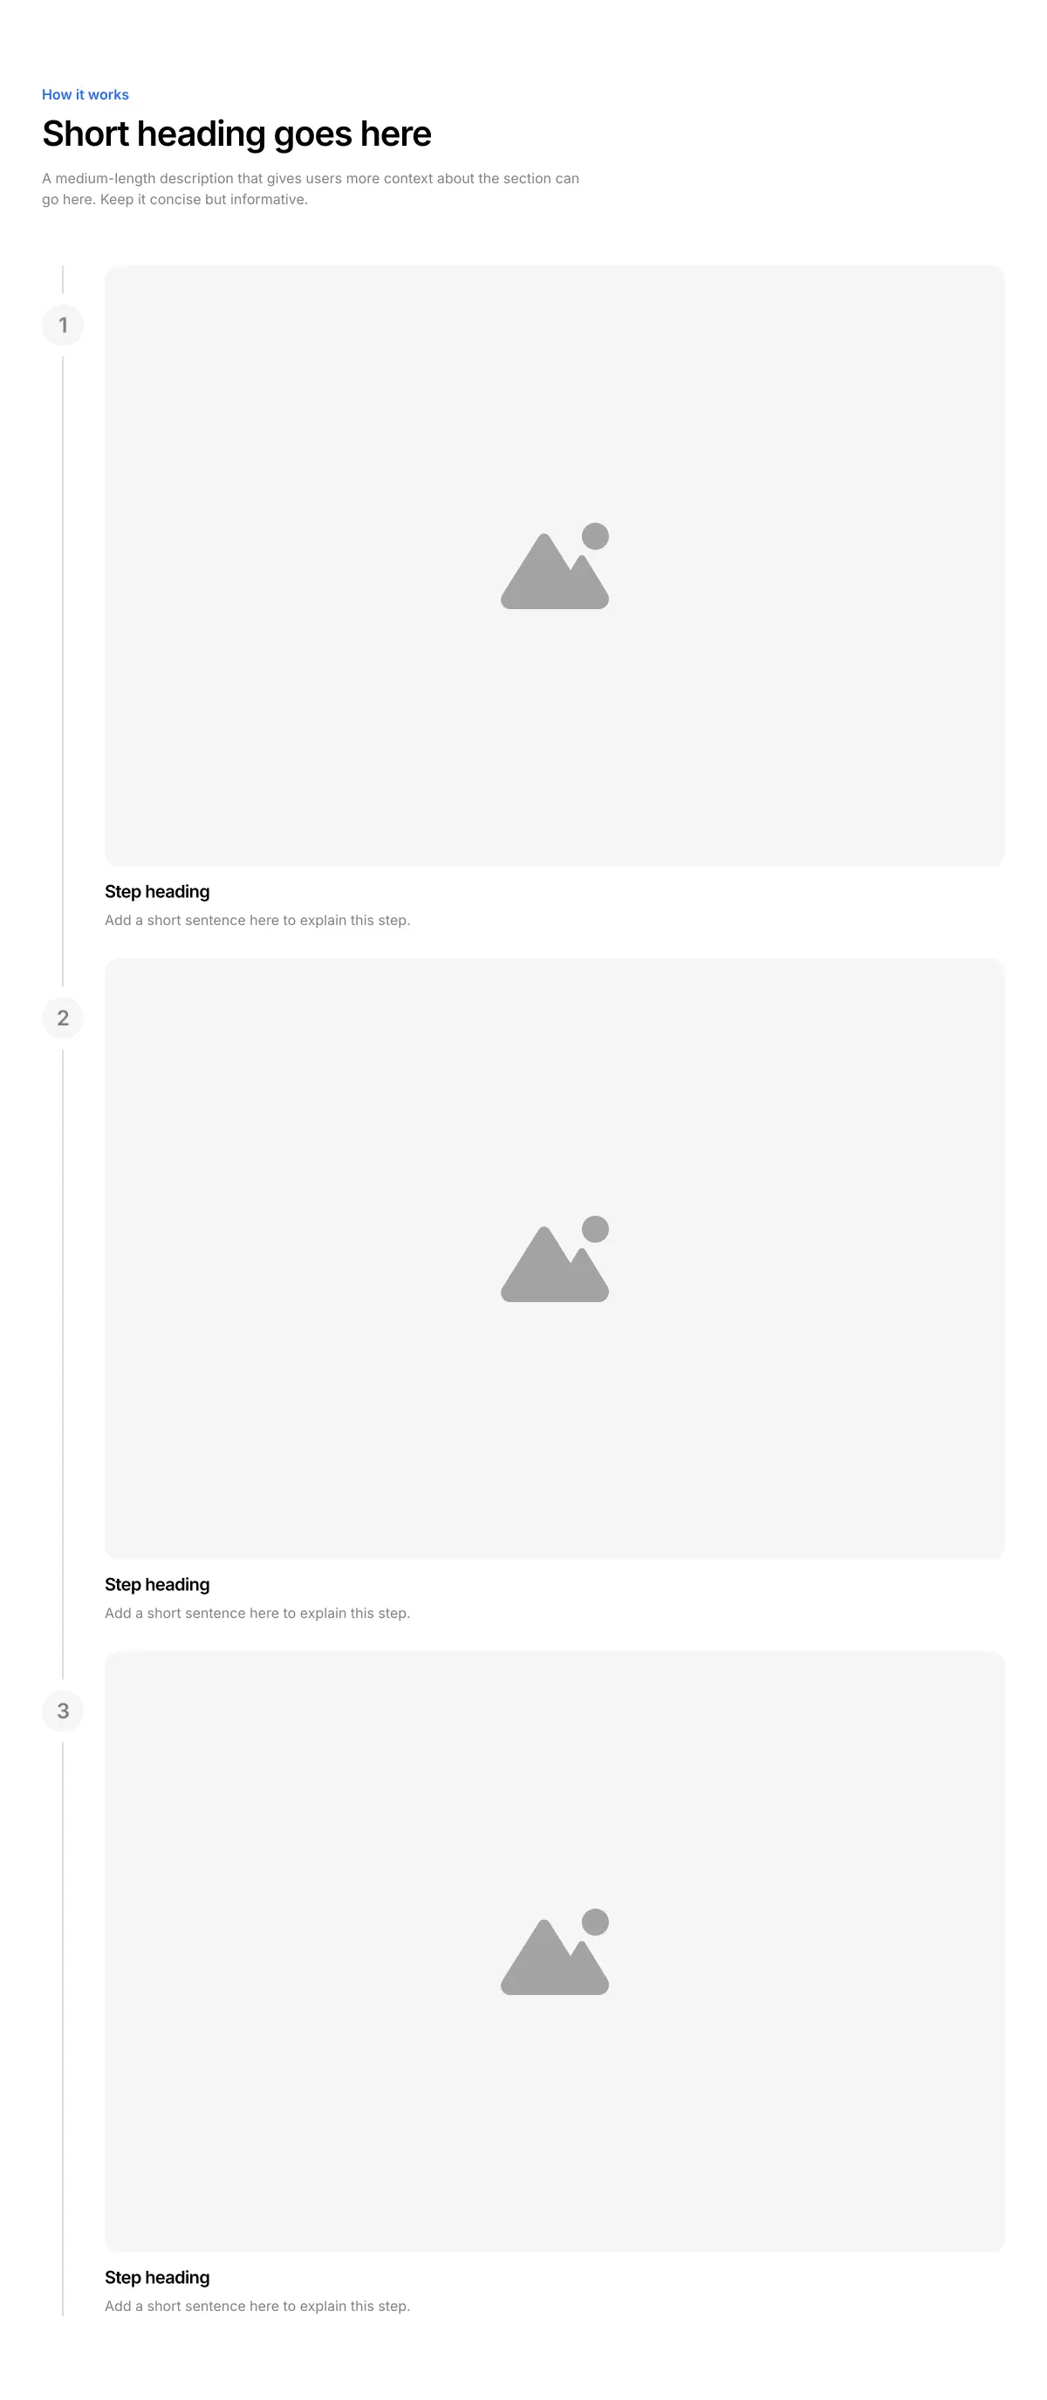Click the sun dot in first placeholder icon

(x=595, y=536)
